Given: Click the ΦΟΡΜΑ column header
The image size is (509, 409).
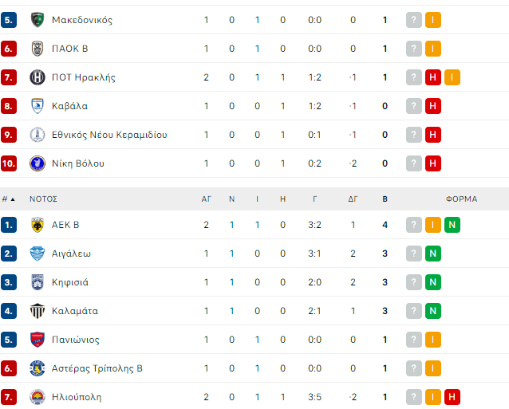Looking at the screenshot, I should pos(461,199).
